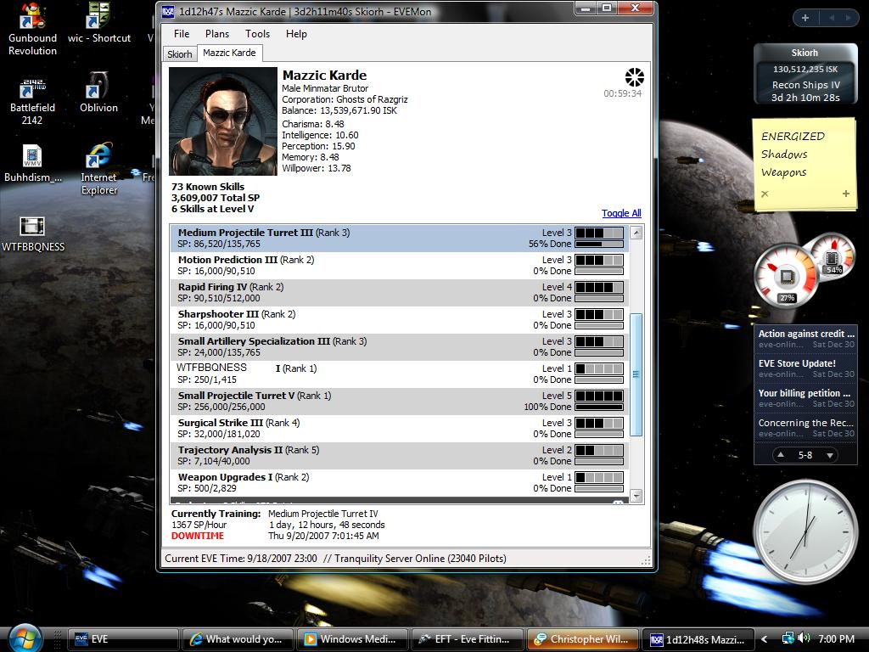Click the skill list scrollbar thumb
The image size is (869, 652).
(x=636, y=374)
